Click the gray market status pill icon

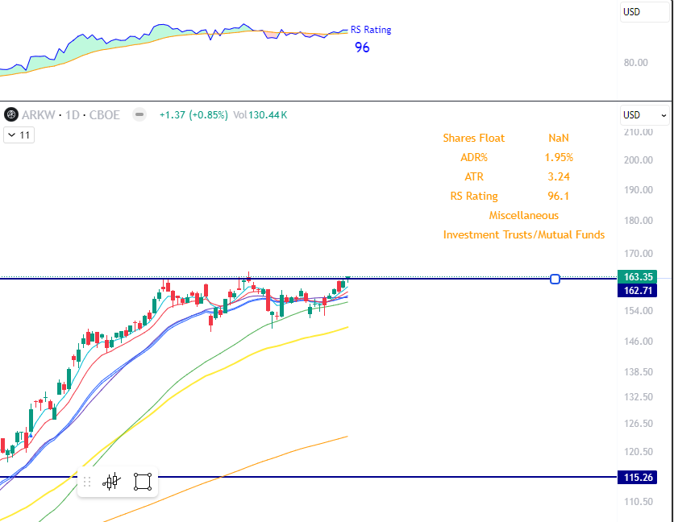pyautogui.click(x=139, y=114)
